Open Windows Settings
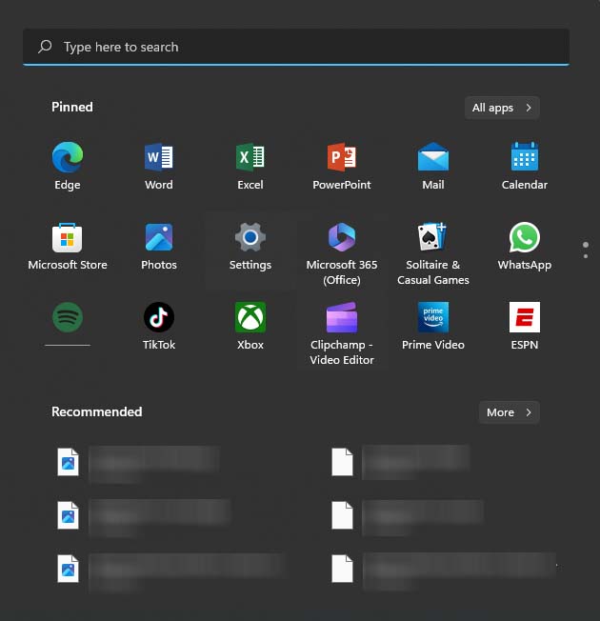 (x=250, y=238)
